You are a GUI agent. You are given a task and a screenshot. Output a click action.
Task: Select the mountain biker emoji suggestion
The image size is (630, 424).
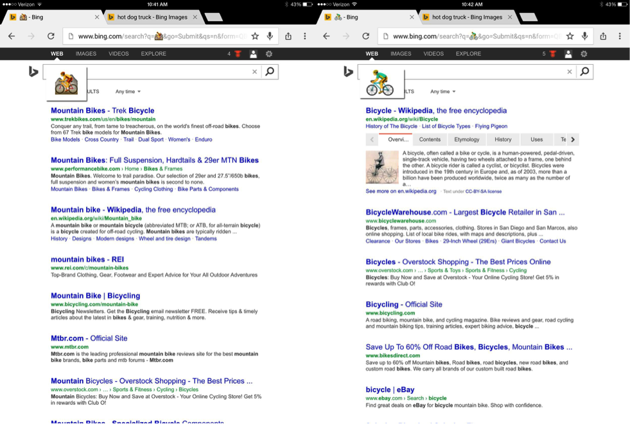pyautogui.click(x=66, y=83)
